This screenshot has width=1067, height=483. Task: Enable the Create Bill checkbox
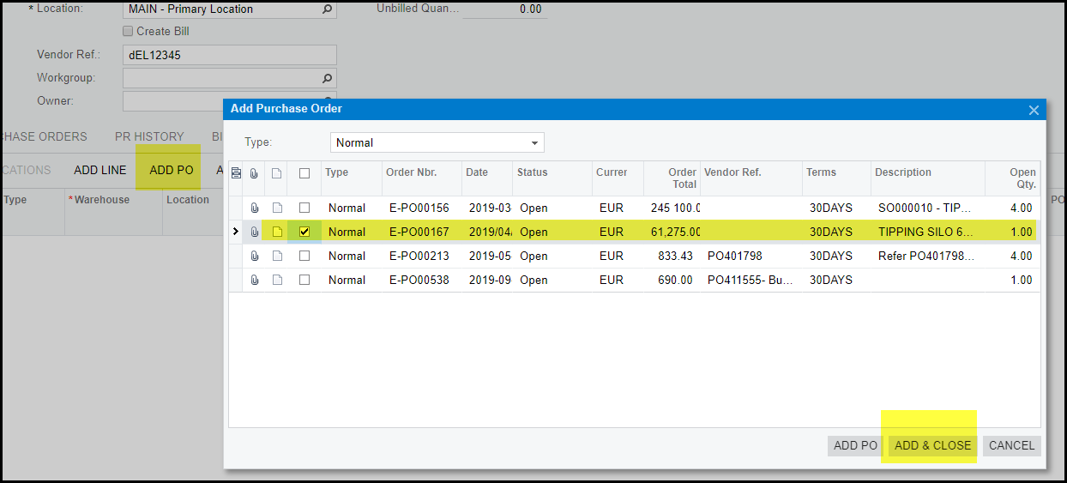point(129,32)
